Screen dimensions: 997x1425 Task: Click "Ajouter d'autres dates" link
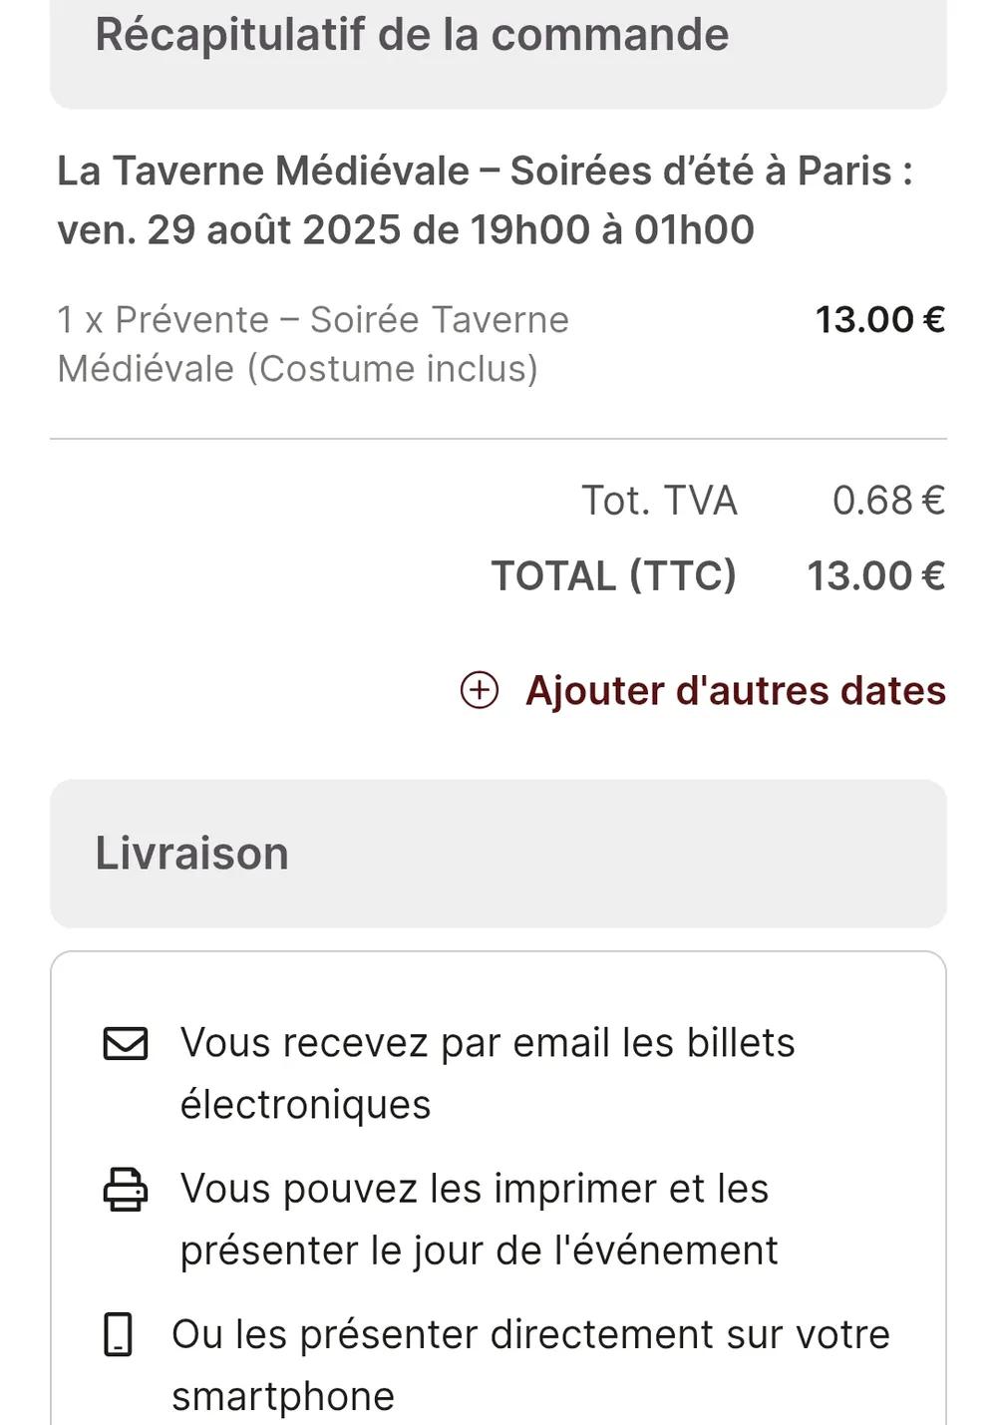[x=735, y=690]
